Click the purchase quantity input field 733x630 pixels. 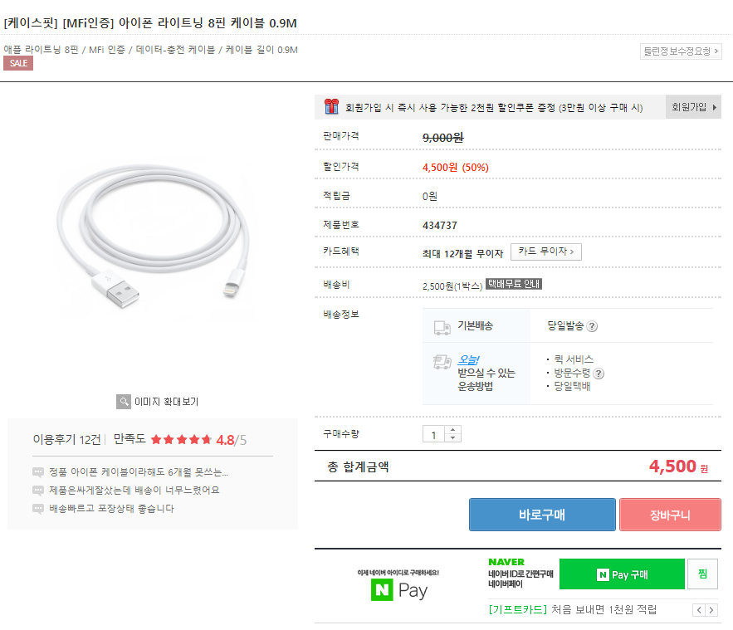433,434
